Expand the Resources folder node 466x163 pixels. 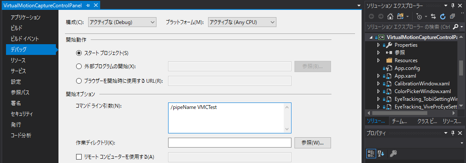[378, 60]
